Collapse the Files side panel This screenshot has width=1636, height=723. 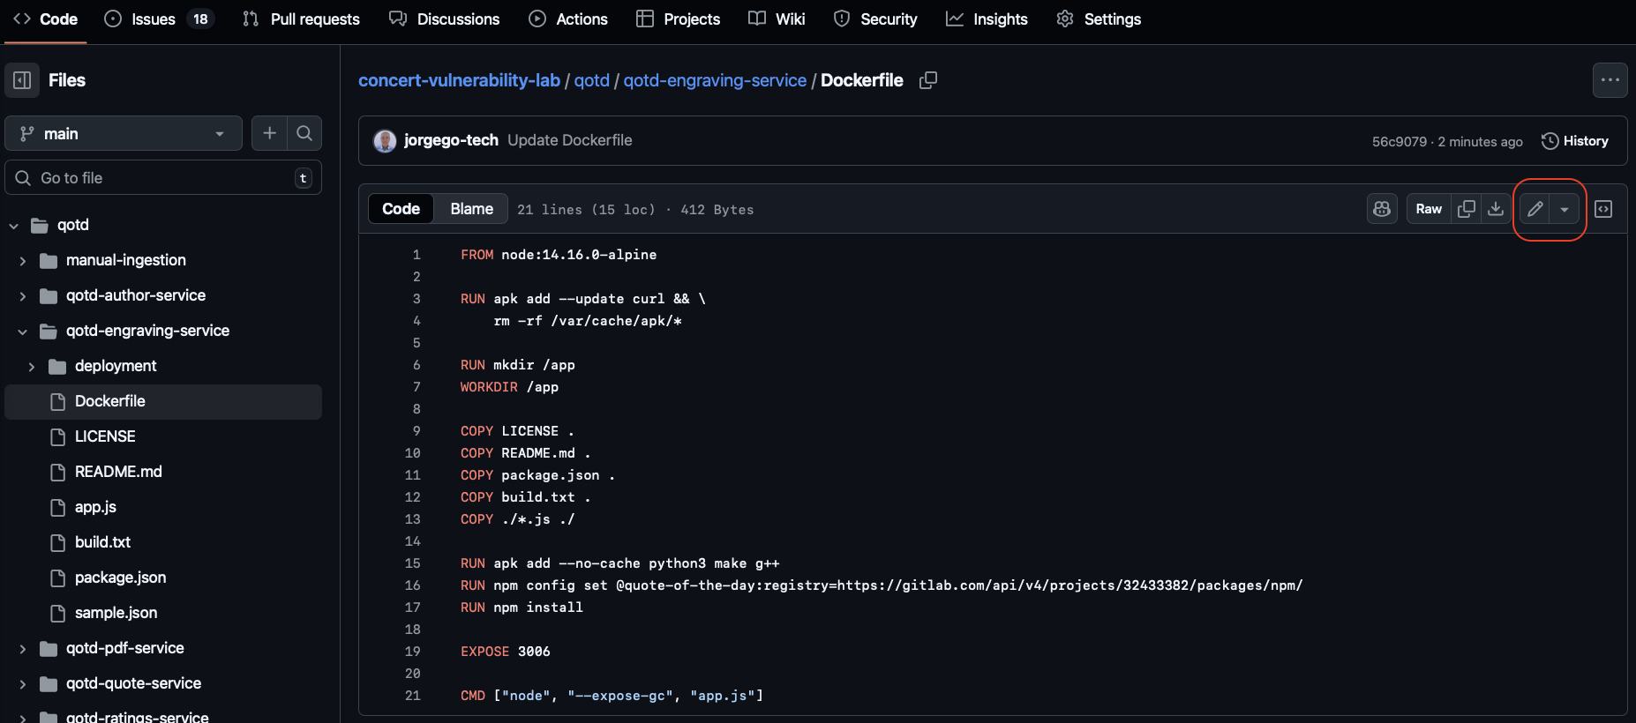pyautogui.click(x=22, y=80)
